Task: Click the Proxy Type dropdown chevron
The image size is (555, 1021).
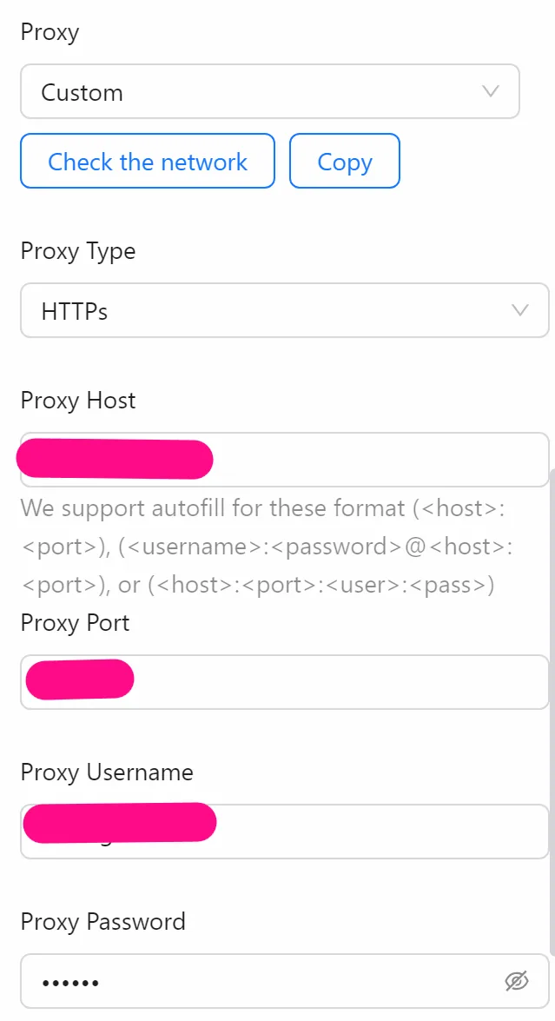Action: [519, 310]
